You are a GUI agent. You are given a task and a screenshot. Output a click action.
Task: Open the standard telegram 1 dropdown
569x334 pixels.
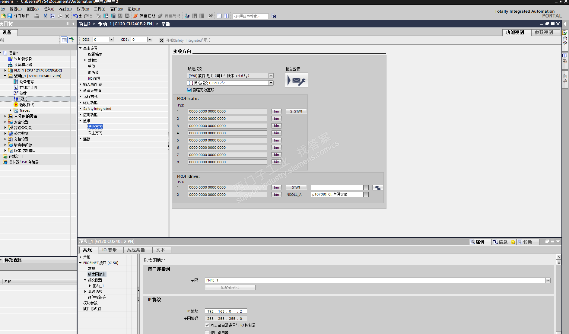tap(271, 83)
